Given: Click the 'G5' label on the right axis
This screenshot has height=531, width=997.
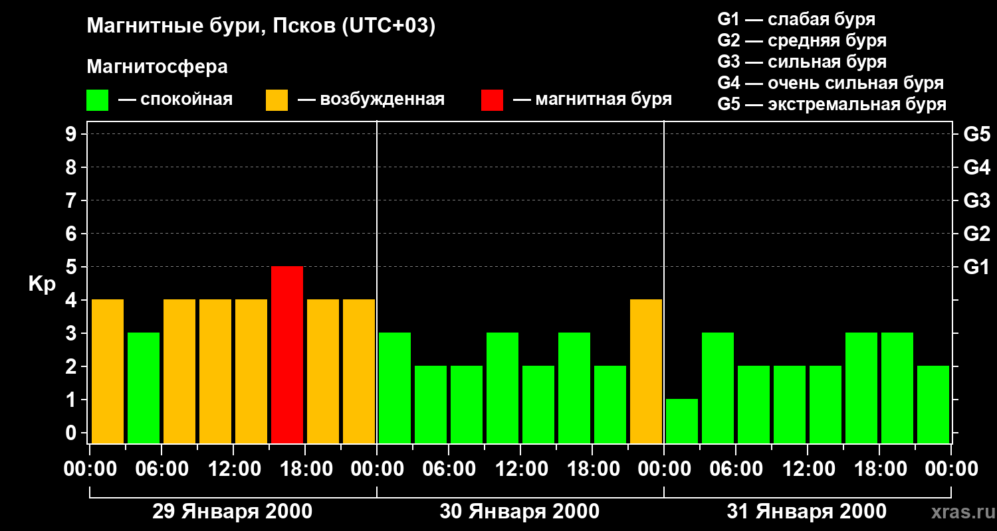Looking at the screenshot, I should tap(976, 134).
